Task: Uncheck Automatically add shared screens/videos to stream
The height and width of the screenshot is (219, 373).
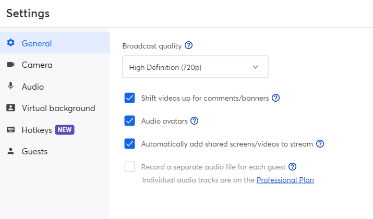Action: point(130,144)
